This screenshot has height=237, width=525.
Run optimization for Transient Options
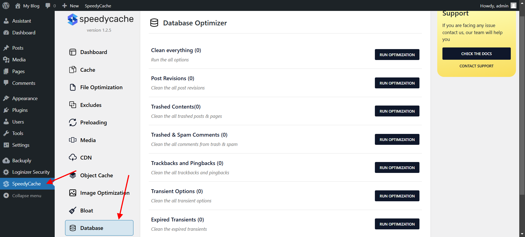coord(397,196)
